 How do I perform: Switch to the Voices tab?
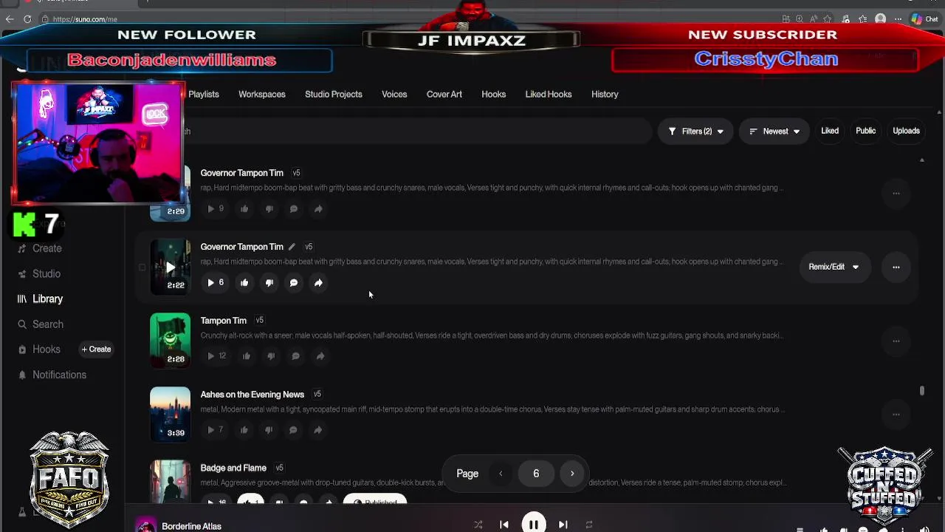(x=394, y=95)
